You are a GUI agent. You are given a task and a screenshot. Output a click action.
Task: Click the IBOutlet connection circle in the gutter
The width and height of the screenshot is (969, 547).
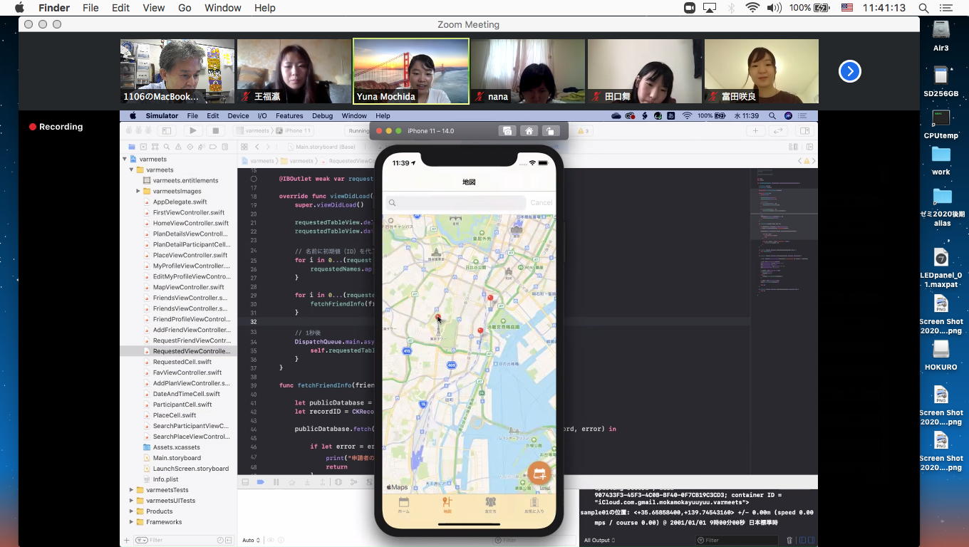click(254, 179)
